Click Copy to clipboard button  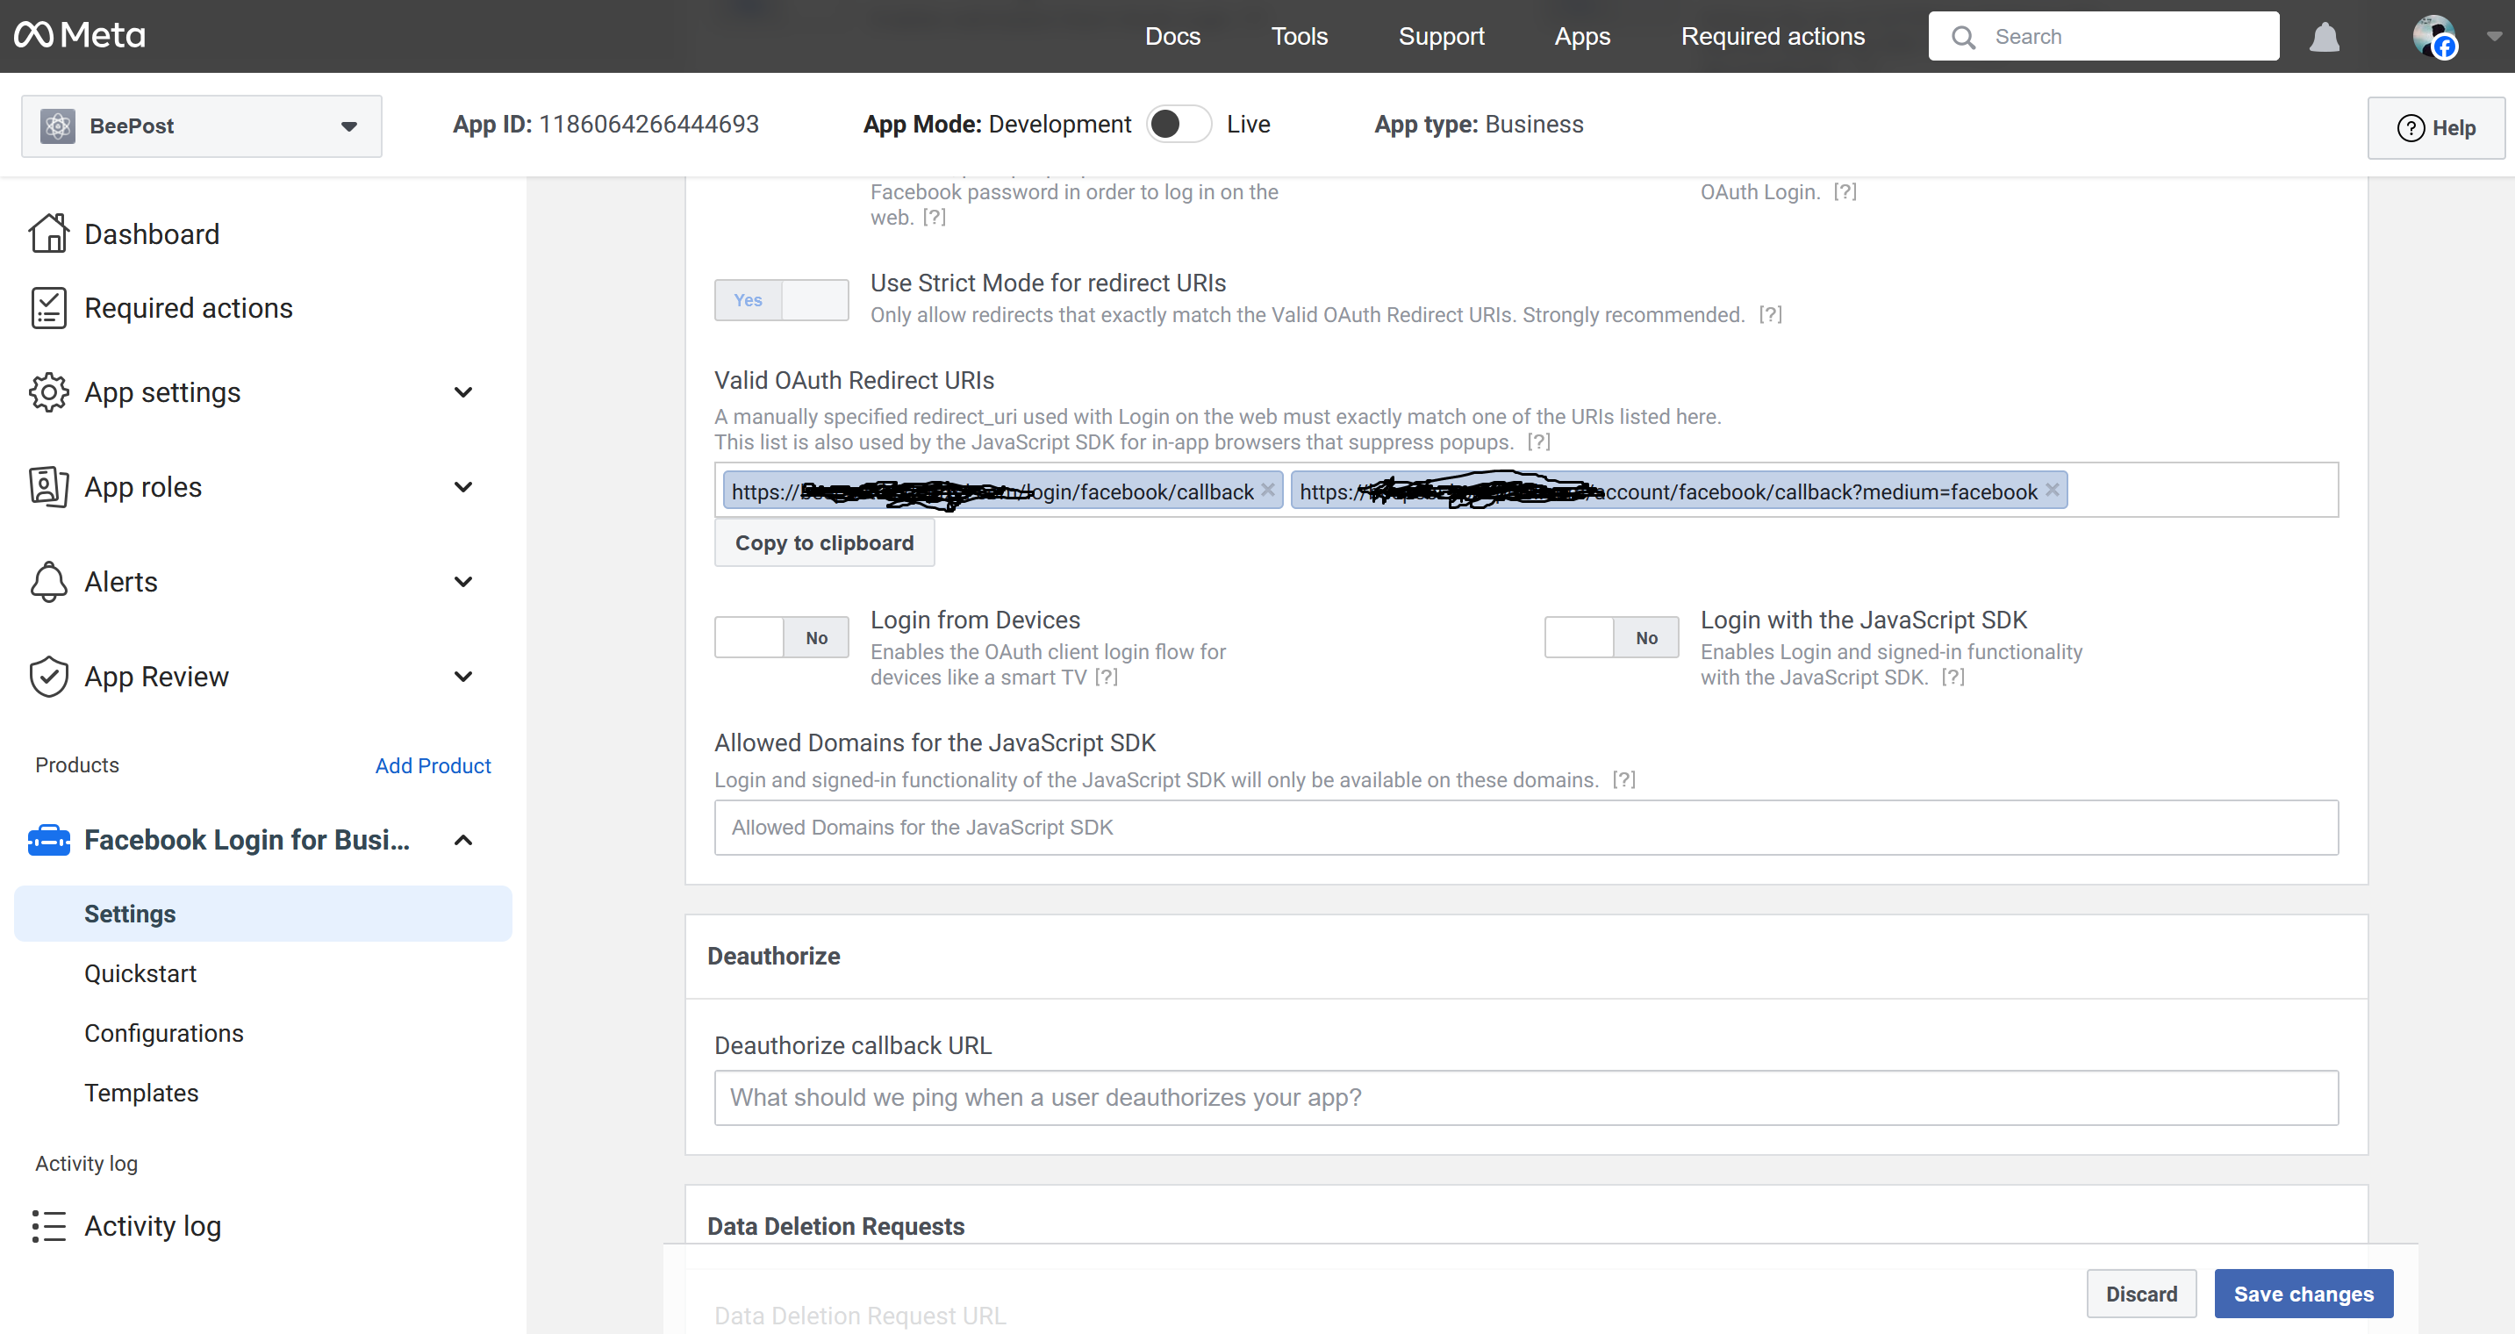pyautogui.click(x=824, y=542)
